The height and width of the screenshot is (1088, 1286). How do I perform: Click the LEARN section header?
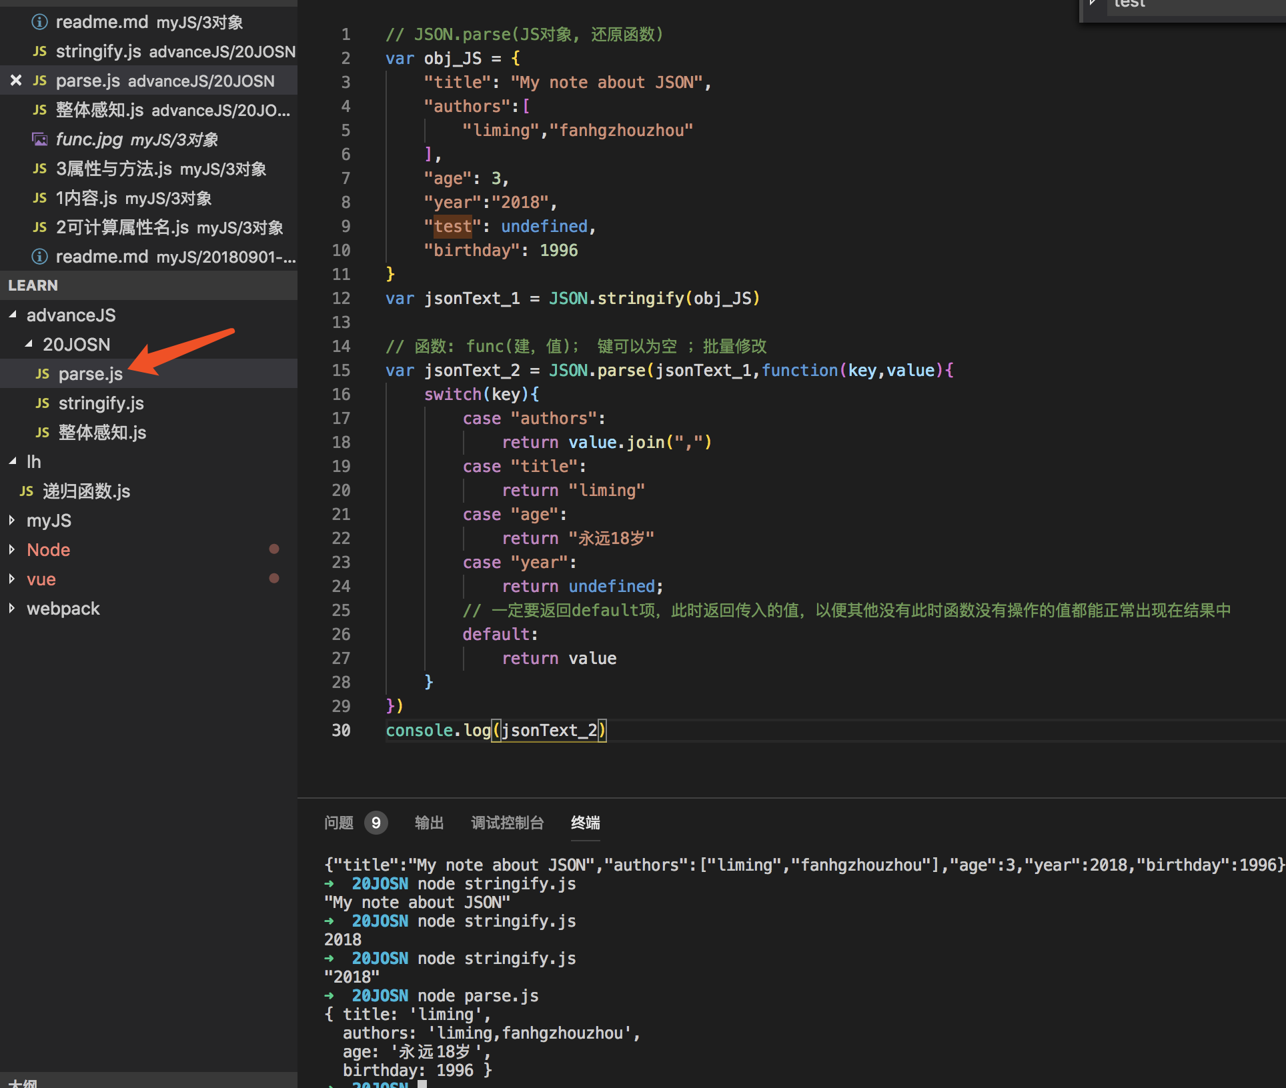click(33, 285)
